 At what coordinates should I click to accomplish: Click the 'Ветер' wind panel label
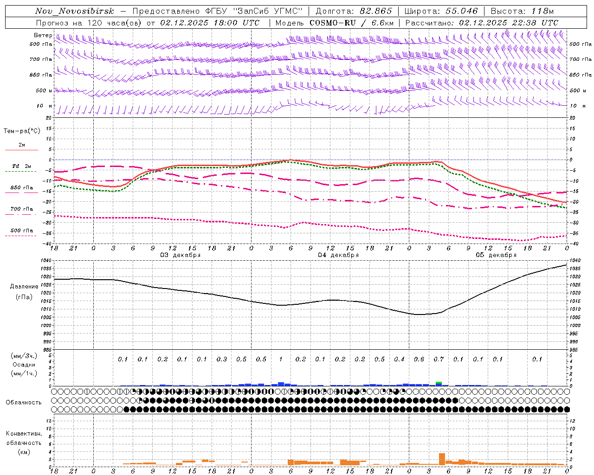point(43,35)
